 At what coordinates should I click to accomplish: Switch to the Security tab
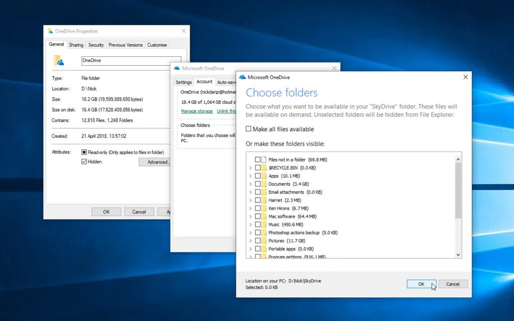click(x=96, y=45)
